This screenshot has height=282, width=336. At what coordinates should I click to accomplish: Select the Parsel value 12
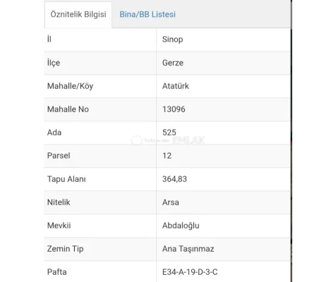coord(167,156)
